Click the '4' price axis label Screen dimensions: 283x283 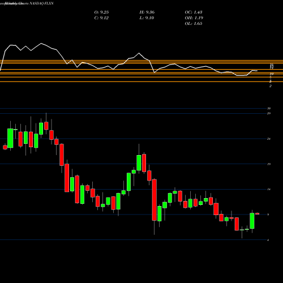pos(268,240)
